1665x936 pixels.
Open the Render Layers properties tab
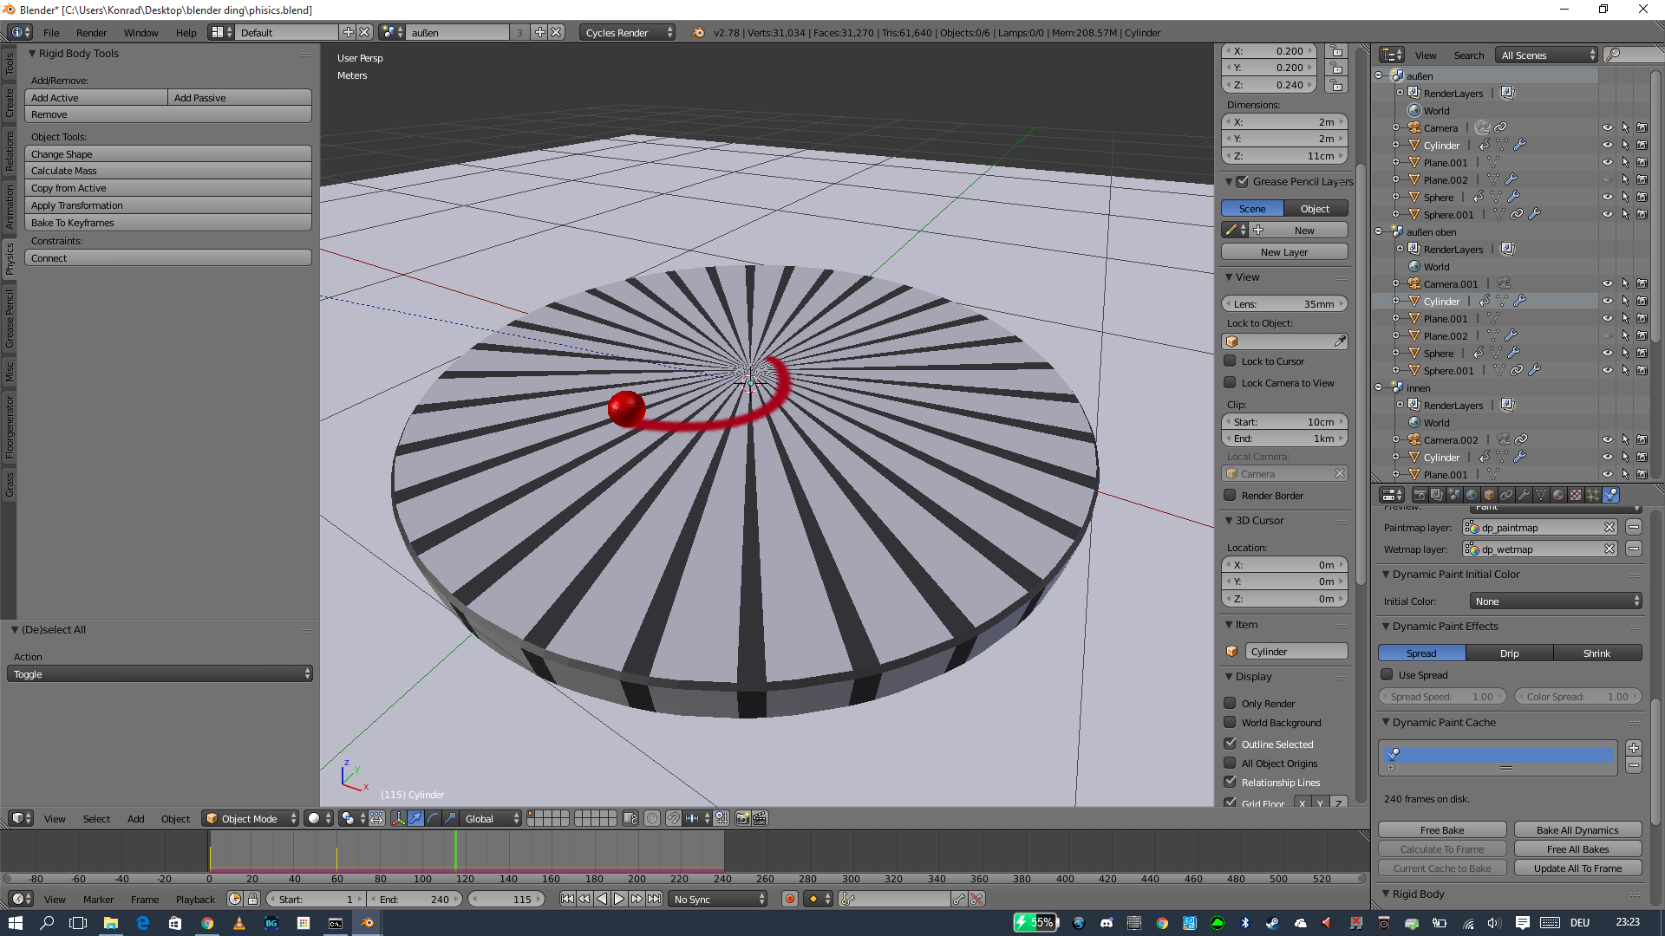coord(1437,495)
